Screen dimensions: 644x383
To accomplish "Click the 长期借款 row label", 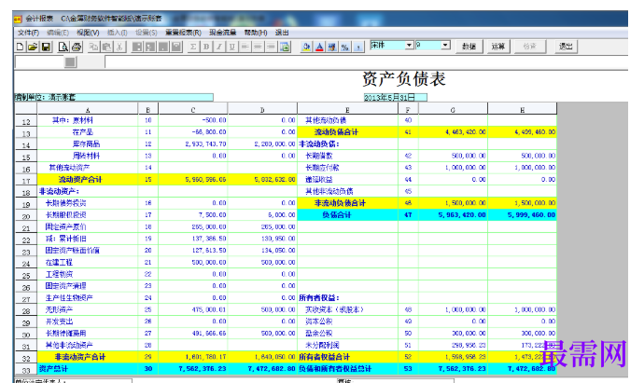I will click(x=319, y=156).
